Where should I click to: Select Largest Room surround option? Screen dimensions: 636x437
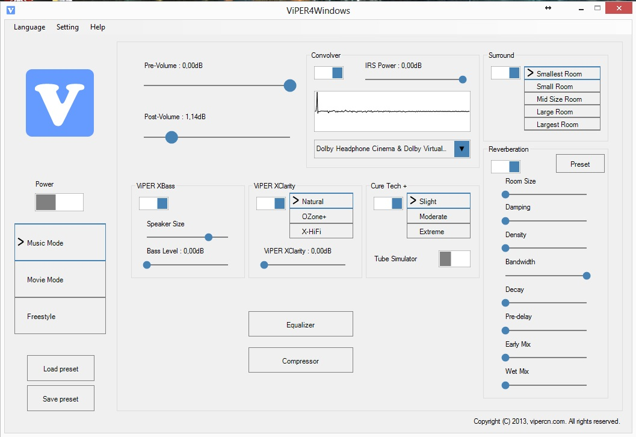click(x=562, y=124)
